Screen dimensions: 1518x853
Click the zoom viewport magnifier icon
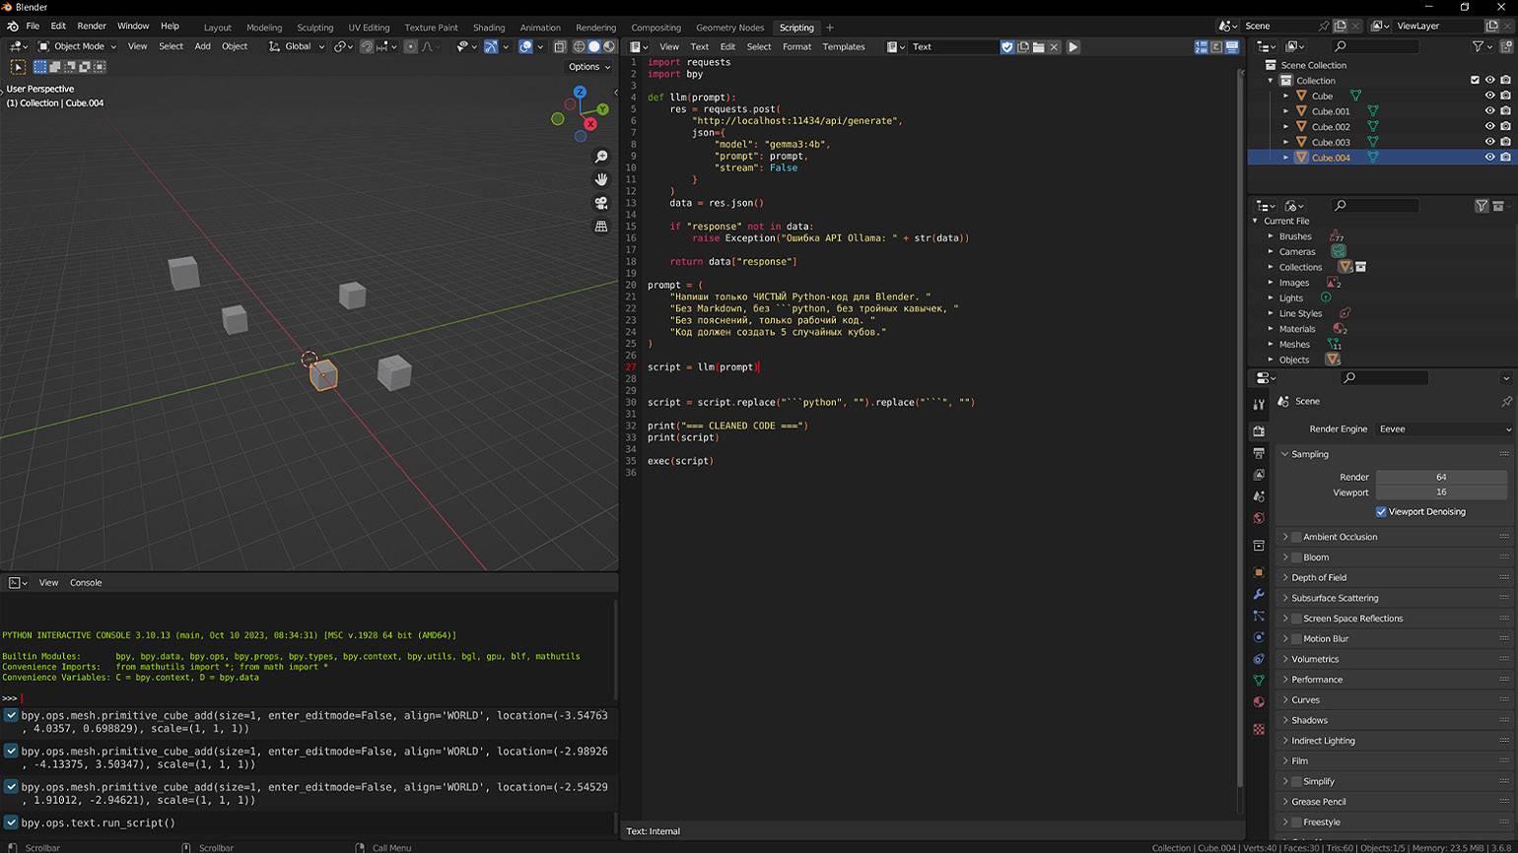[601, 157]
